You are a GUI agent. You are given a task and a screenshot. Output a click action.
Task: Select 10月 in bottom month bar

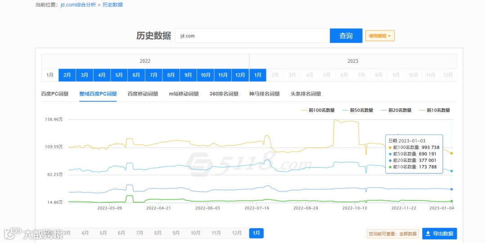coord(196,233)
